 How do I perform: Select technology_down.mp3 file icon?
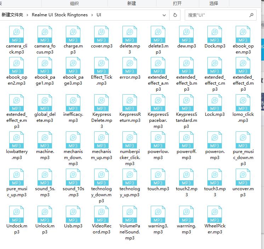click(x=101, y=177)
